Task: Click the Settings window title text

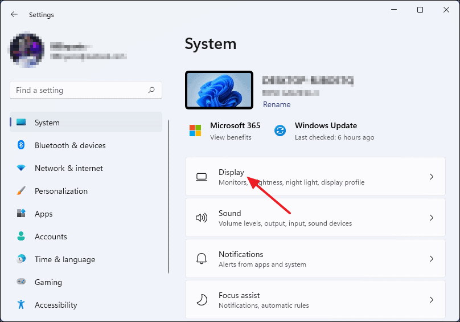Action: point(42,15)
